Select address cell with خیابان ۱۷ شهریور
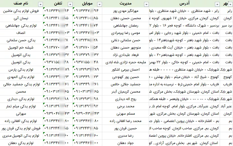This screenshot has width=233, height=146. tap(184, 18)
